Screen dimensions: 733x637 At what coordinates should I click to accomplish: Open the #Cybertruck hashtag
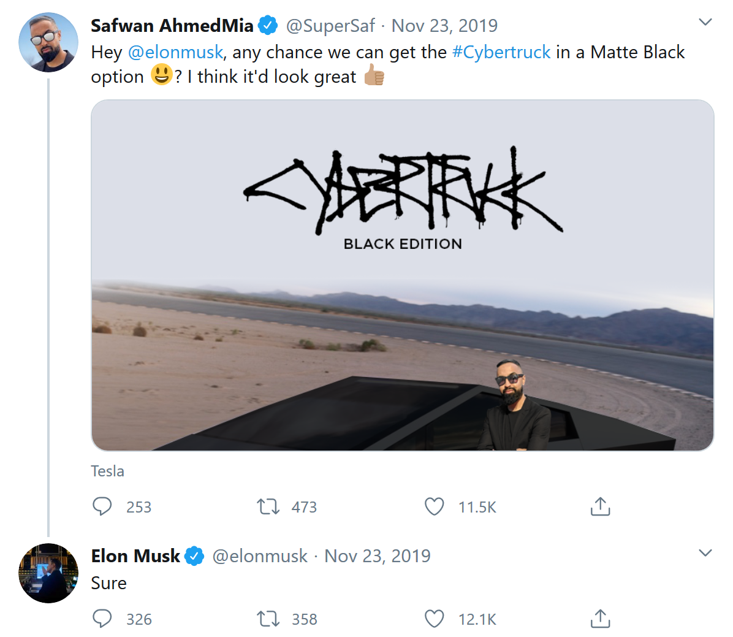501,53
